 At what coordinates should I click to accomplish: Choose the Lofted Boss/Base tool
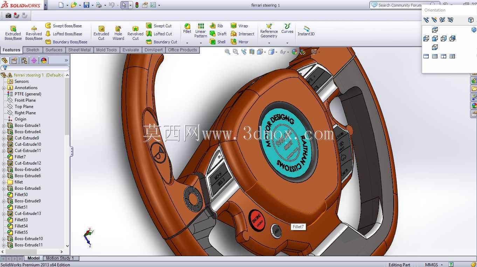coord(64,34)
